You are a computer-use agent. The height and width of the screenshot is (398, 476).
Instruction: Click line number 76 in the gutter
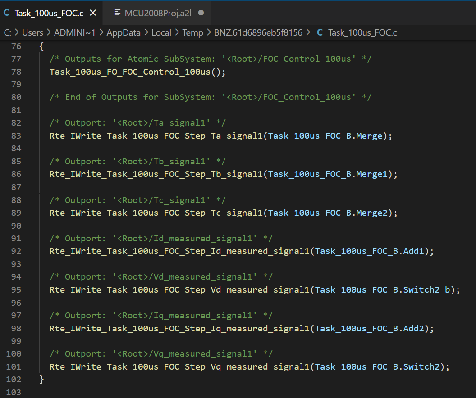tap(16, 46)
